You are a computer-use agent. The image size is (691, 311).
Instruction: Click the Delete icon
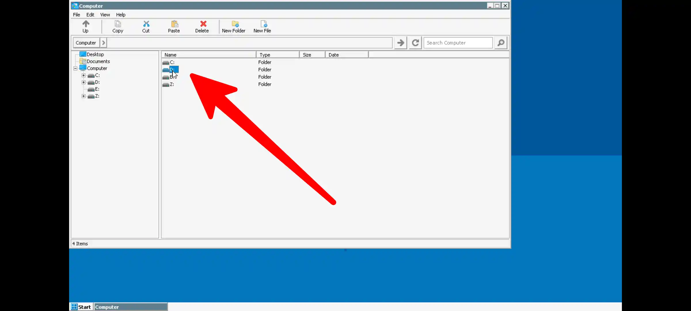pos(202,26)
